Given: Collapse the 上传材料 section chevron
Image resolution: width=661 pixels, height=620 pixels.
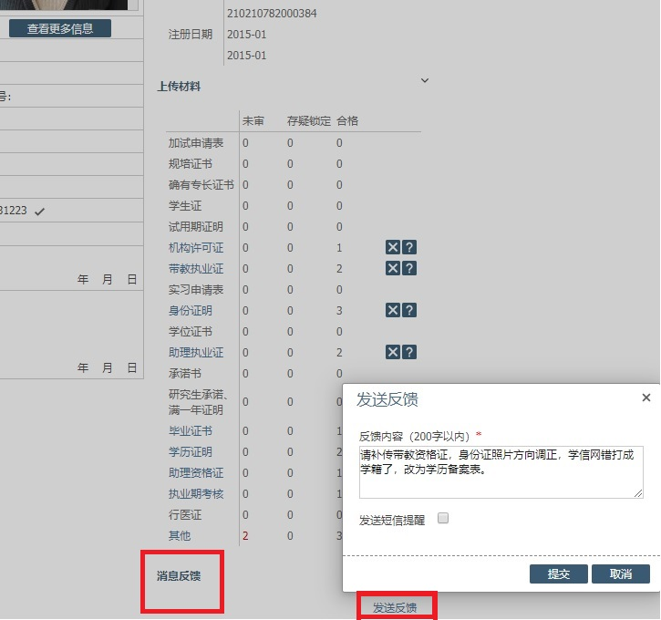Looking at the screenshot, I should pos(424,81).
